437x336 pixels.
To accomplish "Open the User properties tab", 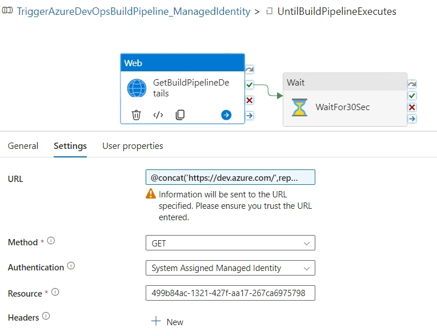I will pos(133,146).
